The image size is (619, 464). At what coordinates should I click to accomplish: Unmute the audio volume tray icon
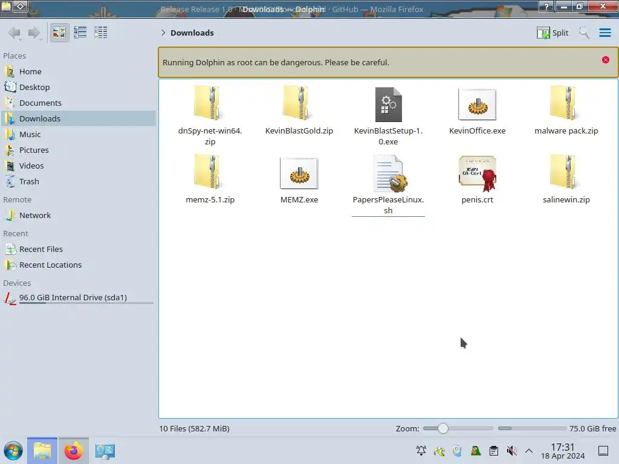[511, 451]
